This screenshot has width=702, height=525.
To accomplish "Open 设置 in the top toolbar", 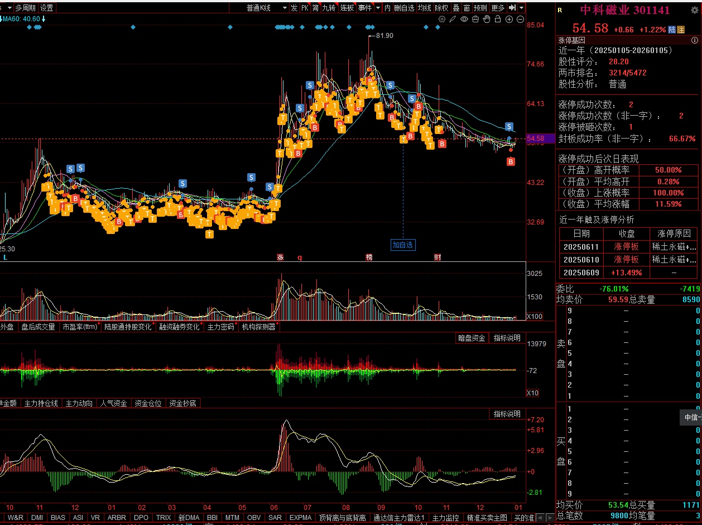I will (47, 8).
